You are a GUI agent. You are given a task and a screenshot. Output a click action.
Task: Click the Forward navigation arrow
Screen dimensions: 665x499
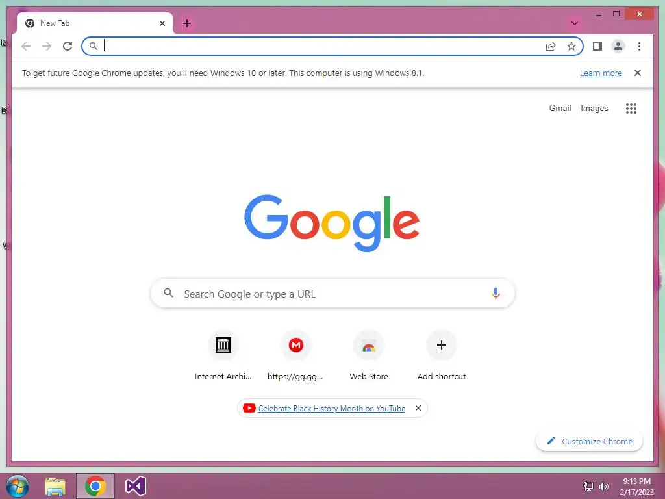click(x=47, y=46)
